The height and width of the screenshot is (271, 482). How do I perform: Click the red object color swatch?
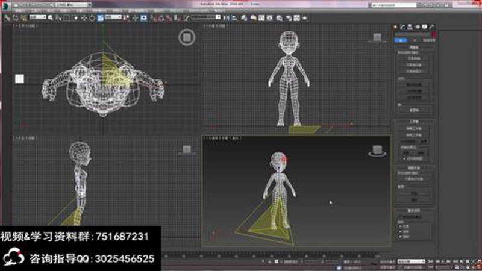(433, 34)
